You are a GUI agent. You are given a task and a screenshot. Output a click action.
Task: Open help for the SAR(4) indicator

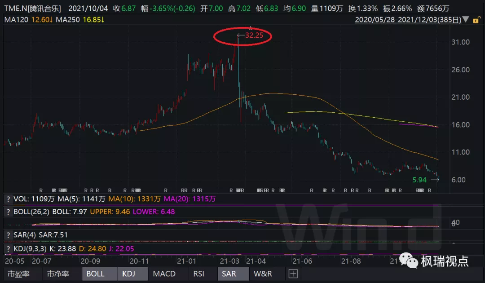[7, 234]
